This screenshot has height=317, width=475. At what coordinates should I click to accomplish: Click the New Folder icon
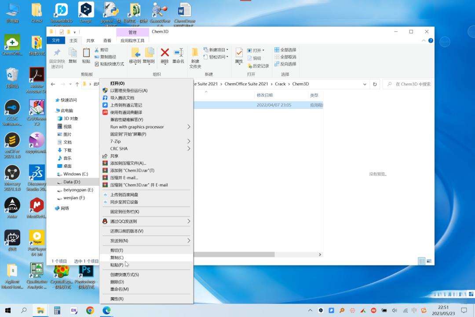[x=195, y=53]
